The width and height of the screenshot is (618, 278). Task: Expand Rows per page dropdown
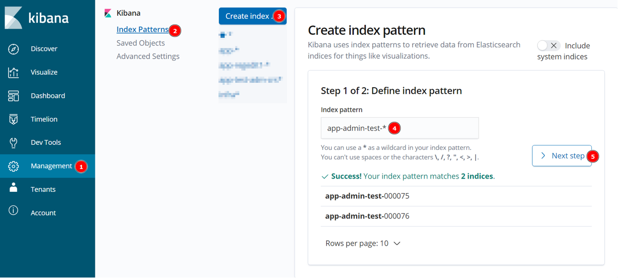tap(363, 243)
